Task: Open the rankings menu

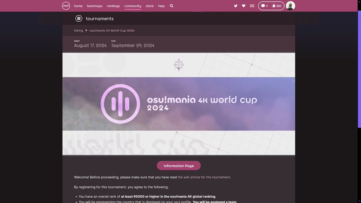Action: point(113,6)
